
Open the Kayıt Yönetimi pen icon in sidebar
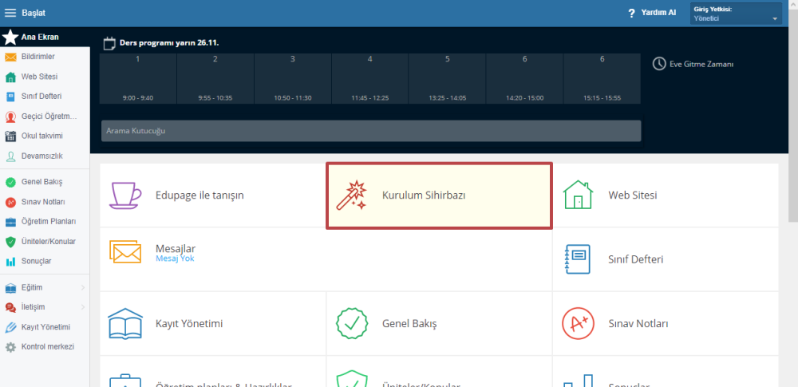point(10,327)
